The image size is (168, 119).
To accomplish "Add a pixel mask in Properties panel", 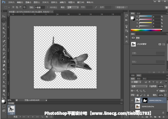I will pos(160,44).
